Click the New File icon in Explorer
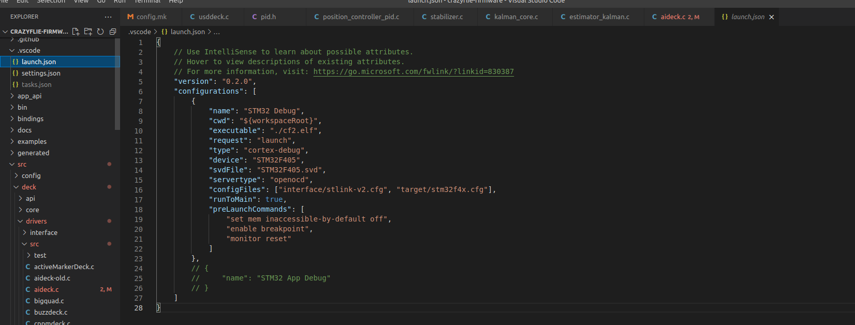Viewport: 855px width, 325px height. tap(76, 32)
